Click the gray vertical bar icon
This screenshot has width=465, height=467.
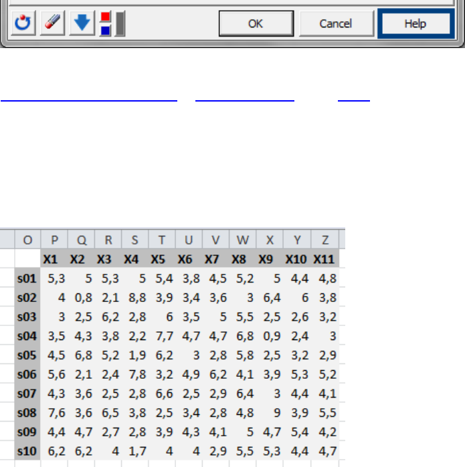[x=120, y=23]
